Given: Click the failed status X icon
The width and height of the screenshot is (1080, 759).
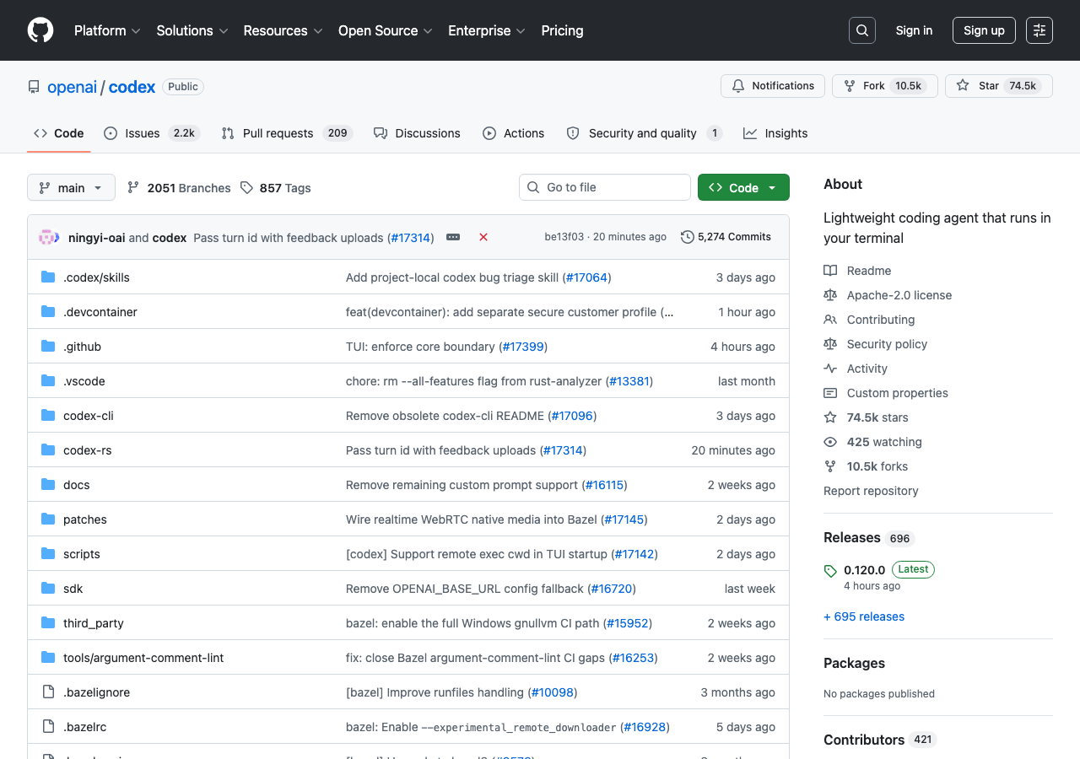Looking at the screenshot, I should [483, 237].
